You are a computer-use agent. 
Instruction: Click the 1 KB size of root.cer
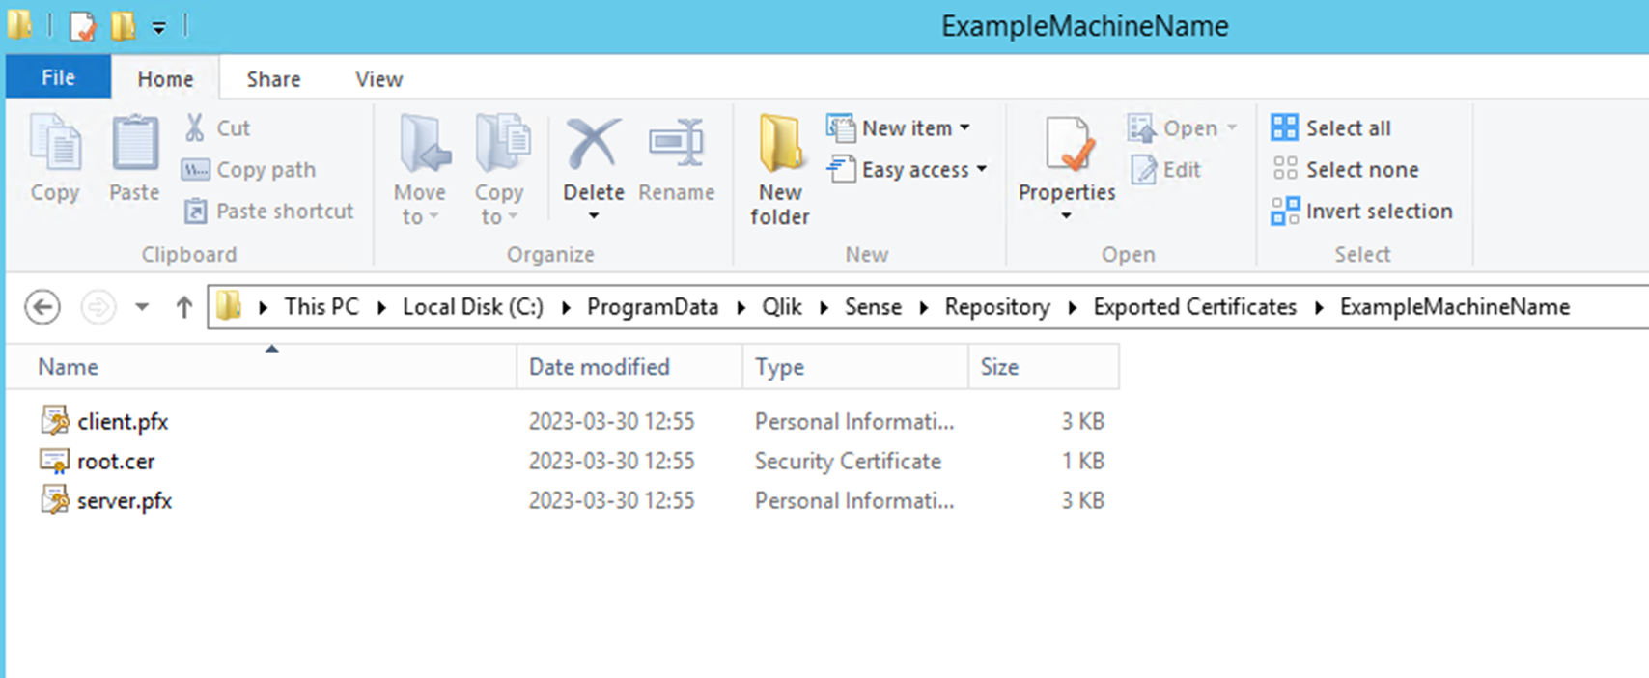pyautogui.click(x=1083, y=462)
